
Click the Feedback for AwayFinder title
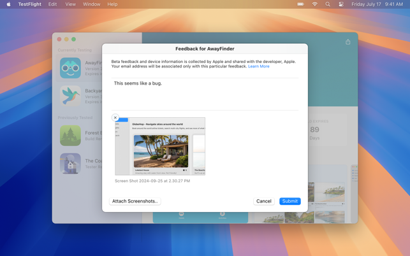tap(205, 48)
